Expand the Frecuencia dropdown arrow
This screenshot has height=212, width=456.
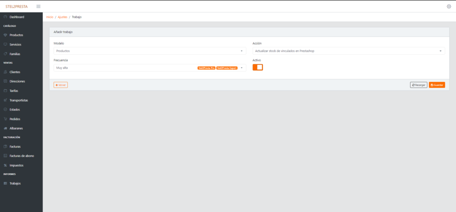coord(241,68)
